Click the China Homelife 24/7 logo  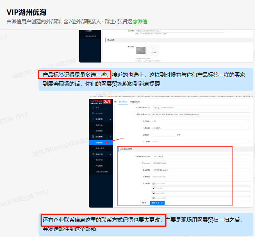100,101
